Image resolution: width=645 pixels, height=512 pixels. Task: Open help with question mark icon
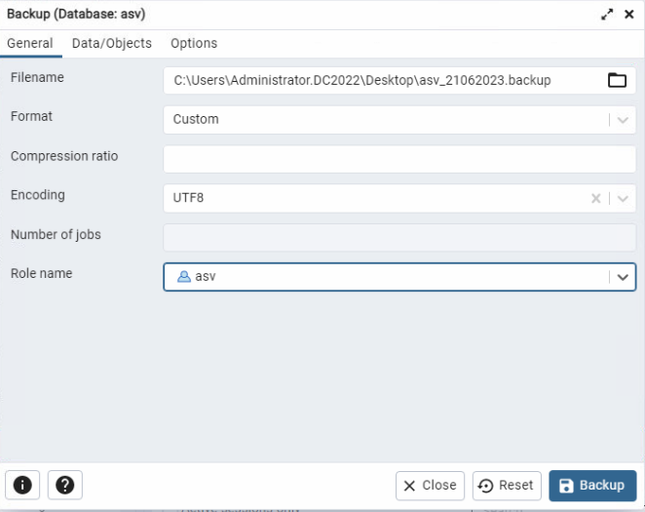(x=65, y=485)
